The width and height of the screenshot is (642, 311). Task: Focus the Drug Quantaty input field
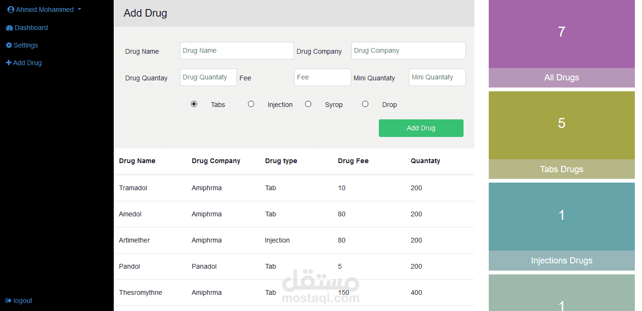point(208,77)
